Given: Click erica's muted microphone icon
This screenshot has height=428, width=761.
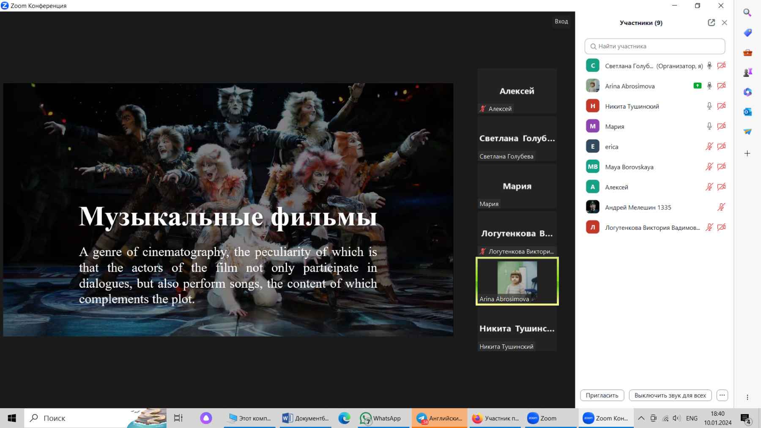Looking at the screenshot, I should pyautogui.click(x=709, y=147).
